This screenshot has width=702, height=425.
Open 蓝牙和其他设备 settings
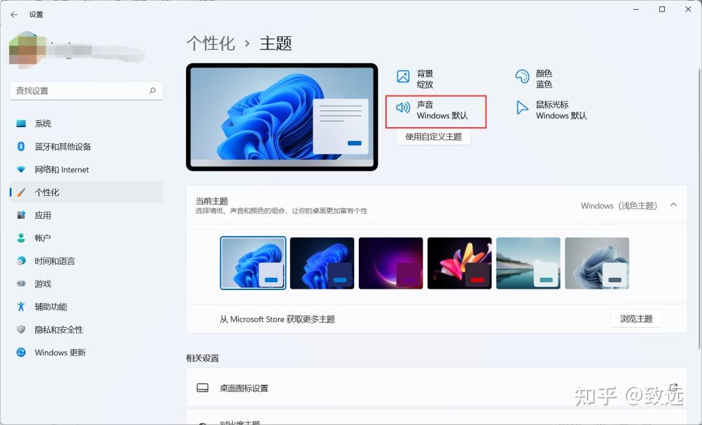coord(86,147)
